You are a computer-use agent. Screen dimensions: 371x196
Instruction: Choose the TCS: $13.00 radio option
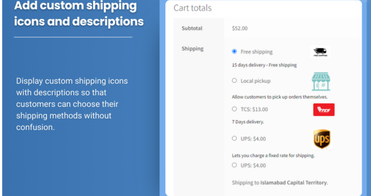click(x=234, y=109)
